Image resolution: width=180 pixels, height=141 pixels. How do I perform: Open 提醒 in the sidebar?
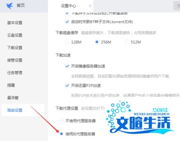tap(11, 85)
